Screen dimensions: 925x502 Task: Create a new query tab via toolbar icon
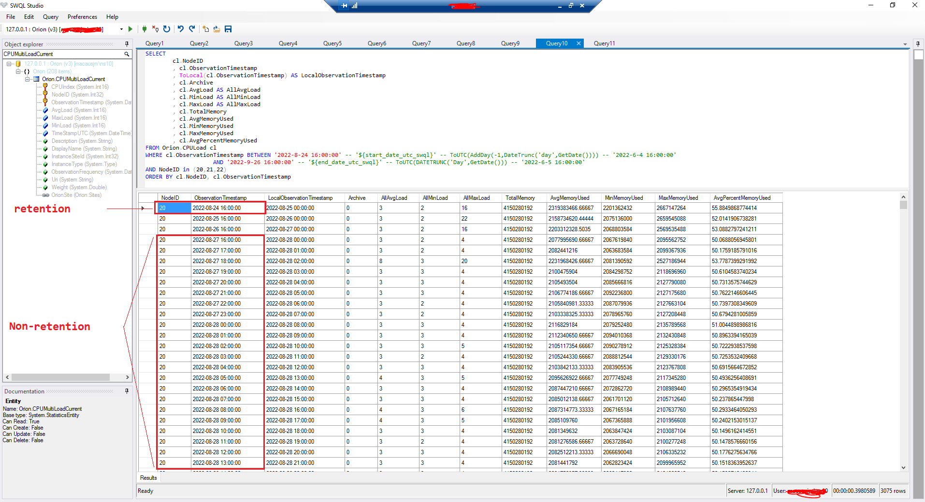click(206, 29)
